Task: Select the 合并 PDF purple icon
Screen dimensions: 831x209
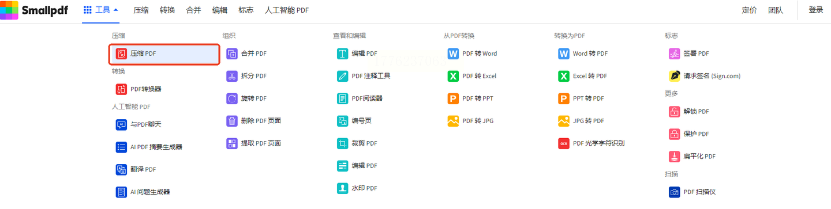Action: pyautogui.click(x=231, y=54)
